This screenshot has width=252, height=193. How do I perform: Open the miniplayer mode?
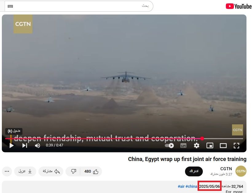coord(210,146)
